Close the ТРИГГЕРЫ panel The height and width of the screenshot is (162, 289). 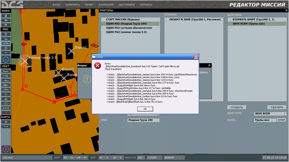click(x=287, y=11)
